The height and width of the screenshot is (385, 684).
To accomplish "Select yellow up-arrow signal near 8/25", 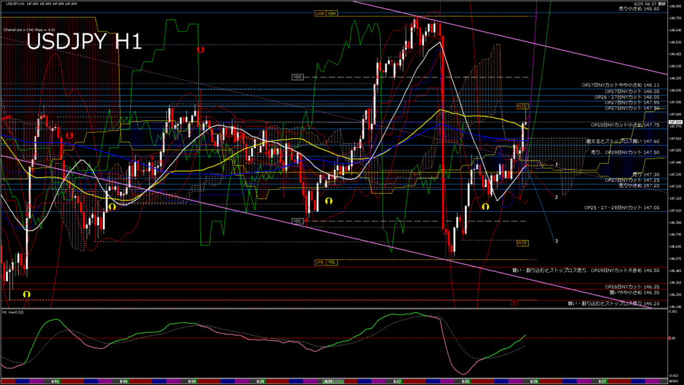I will click(486, 207).
